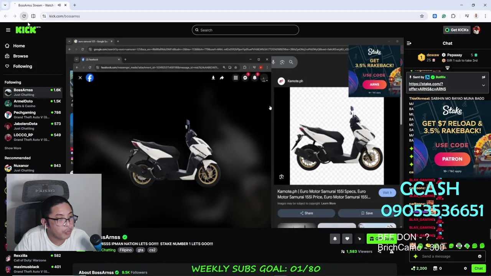Click dewaw top gifter in leaderboard
Screen dimensions: 491x276
429,57
